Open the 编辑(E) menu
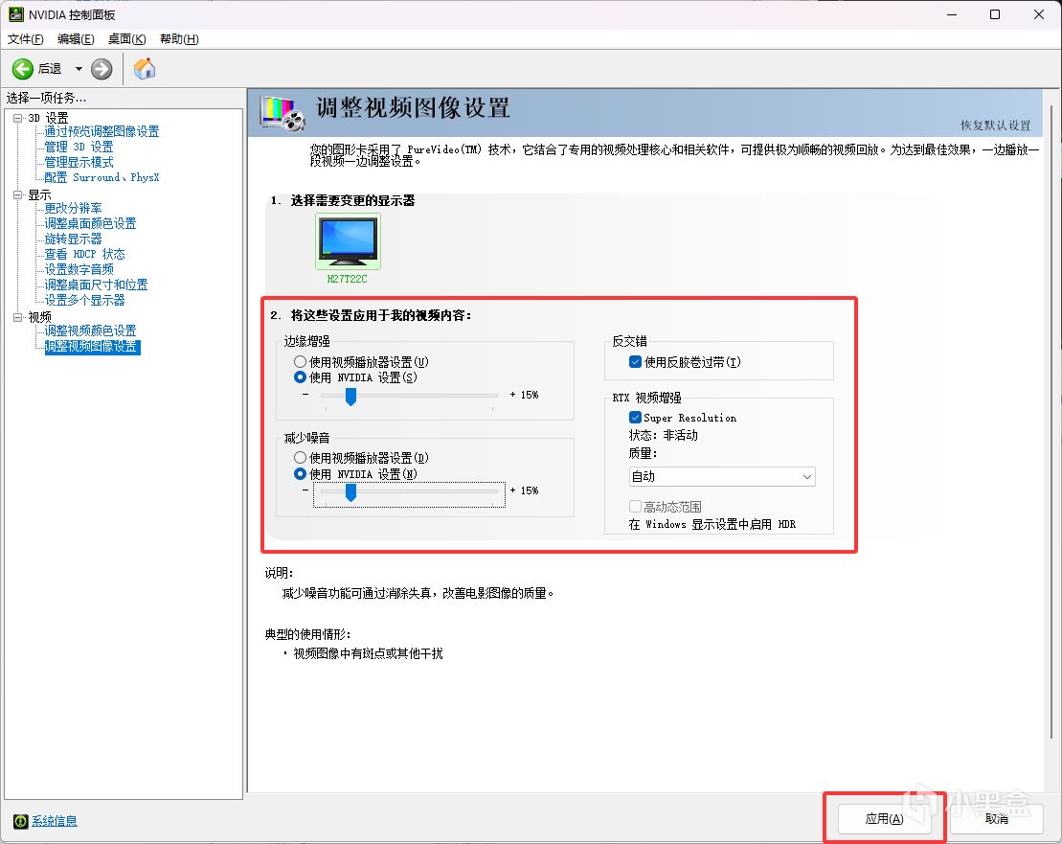This screenshot has height=844, width=1062. pos(76,39)
